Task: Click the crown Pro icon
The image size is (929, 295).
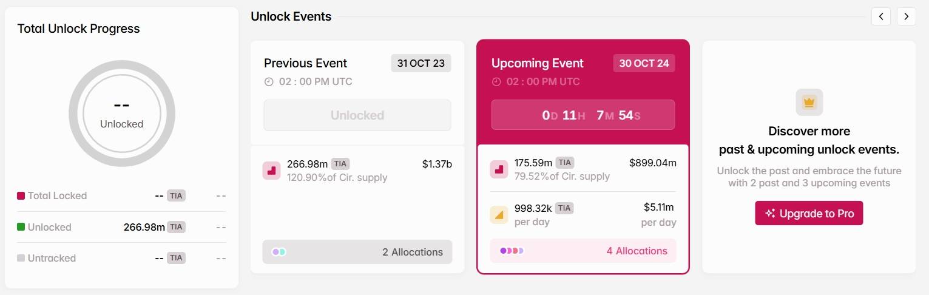Action: click(x=809, y=102)
